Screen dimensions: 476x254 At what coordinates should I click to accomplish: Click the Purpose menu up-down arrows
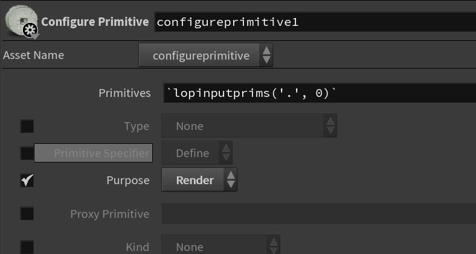coord(230,179)
